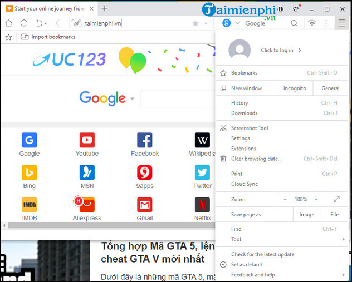Screen dimensions: 352x282
Task: Increase zoom with the plus button
Action: coord(316,199)
